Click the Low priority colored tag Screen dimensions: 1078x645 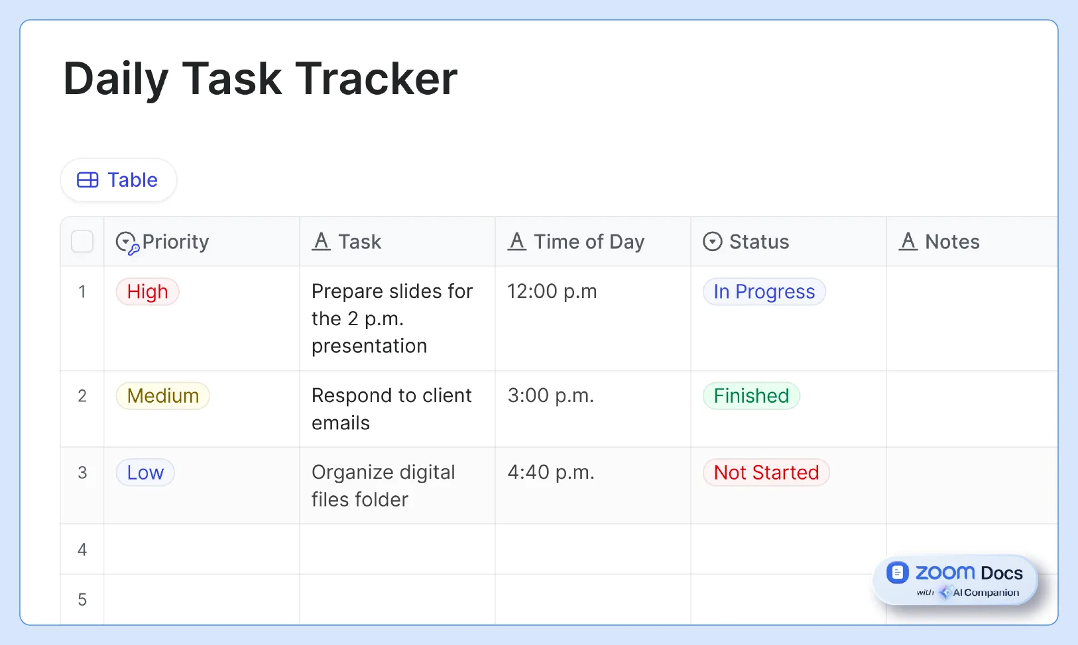[145, 472]
